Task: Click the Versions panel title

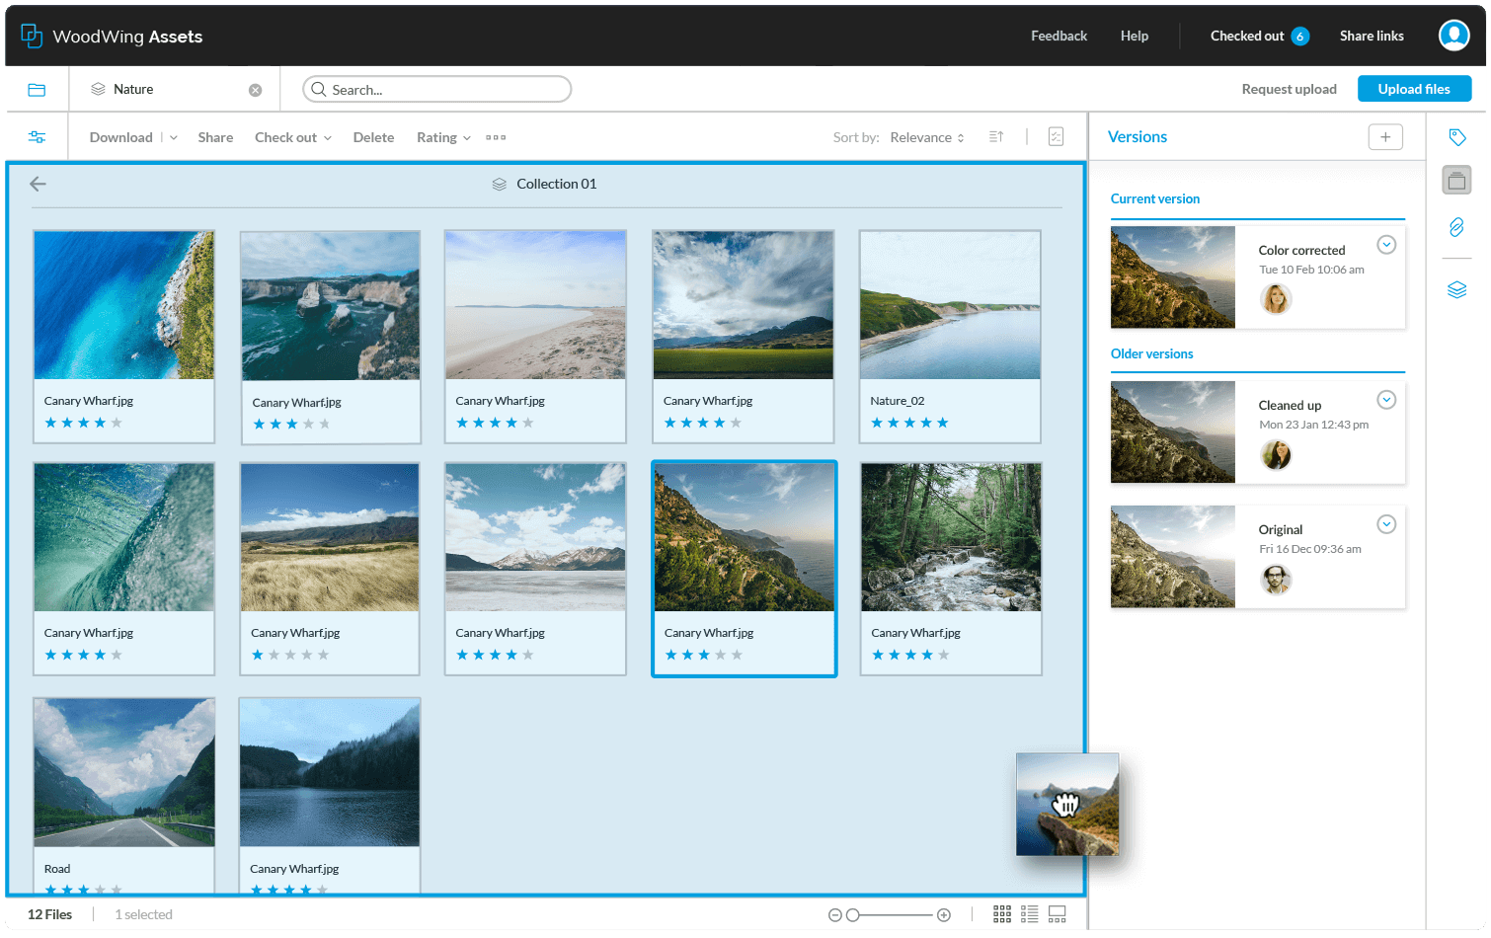Action: click(x=1138, y=137)
